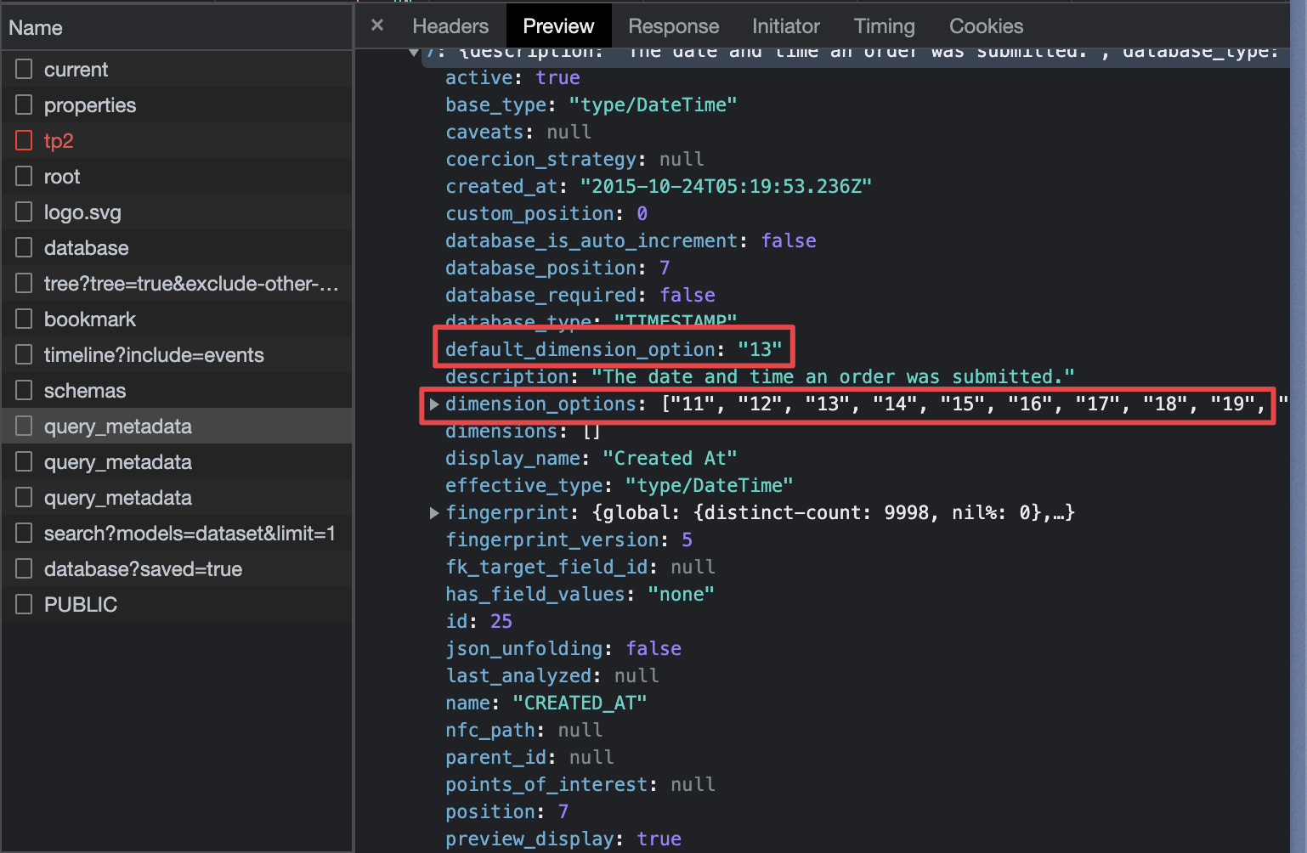The height and width of the screenshot is (853, 1307).
Task: Check the box beside the tp2 request
Action: pyautogui.click(x=23, y=140)
